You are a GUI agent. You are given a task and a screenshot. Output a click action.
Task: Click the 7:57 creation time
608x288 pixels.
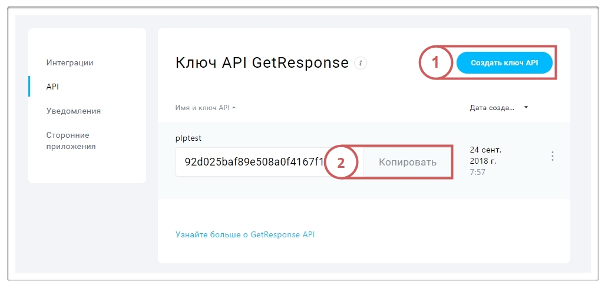tap(477, 174)
